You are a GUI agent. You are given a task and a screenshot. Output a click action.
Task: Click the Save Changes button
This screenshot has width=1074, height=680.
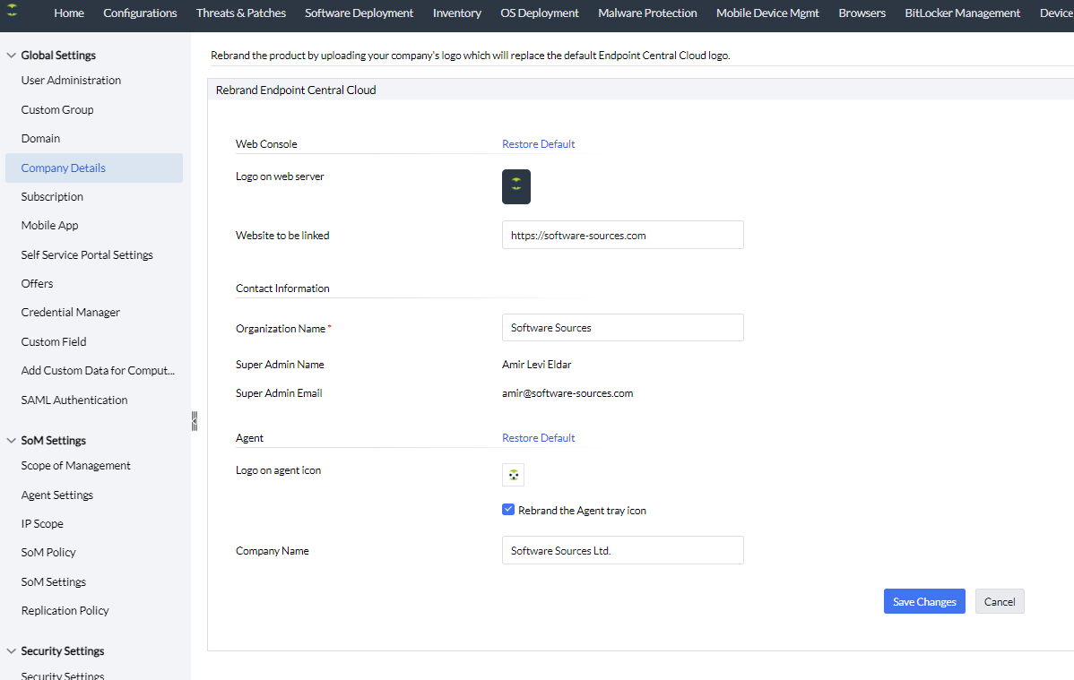[x=923, y=601]
